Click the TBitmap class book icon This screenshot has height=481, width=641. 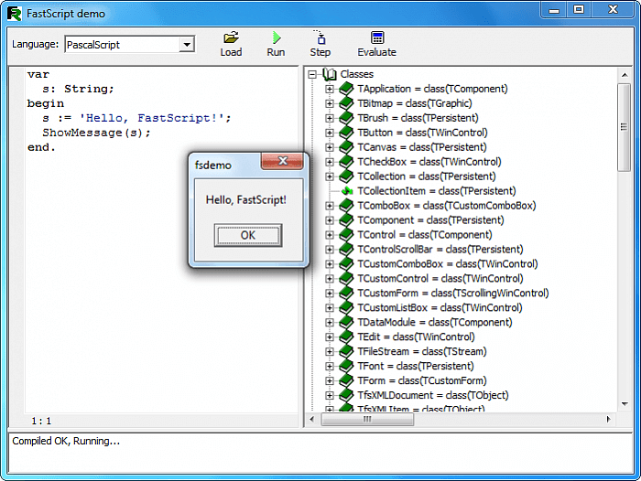pos(346,103)
